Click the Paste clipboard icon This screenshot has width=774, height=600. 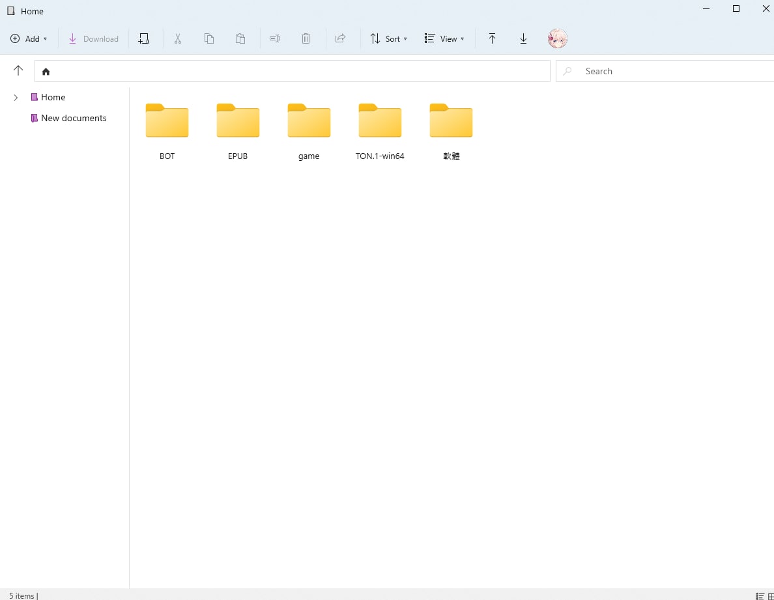click(240, 39)
